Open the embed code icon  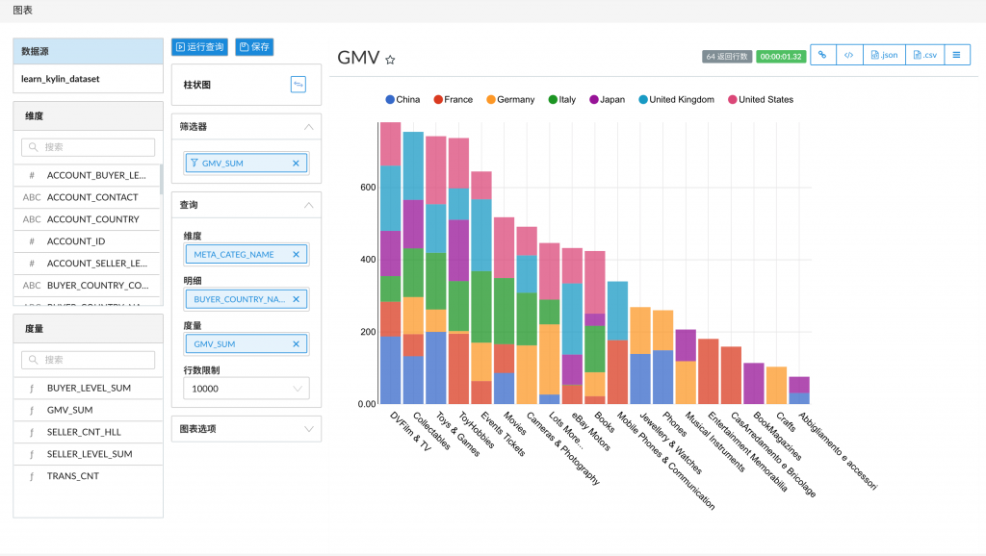click(848, 56)
